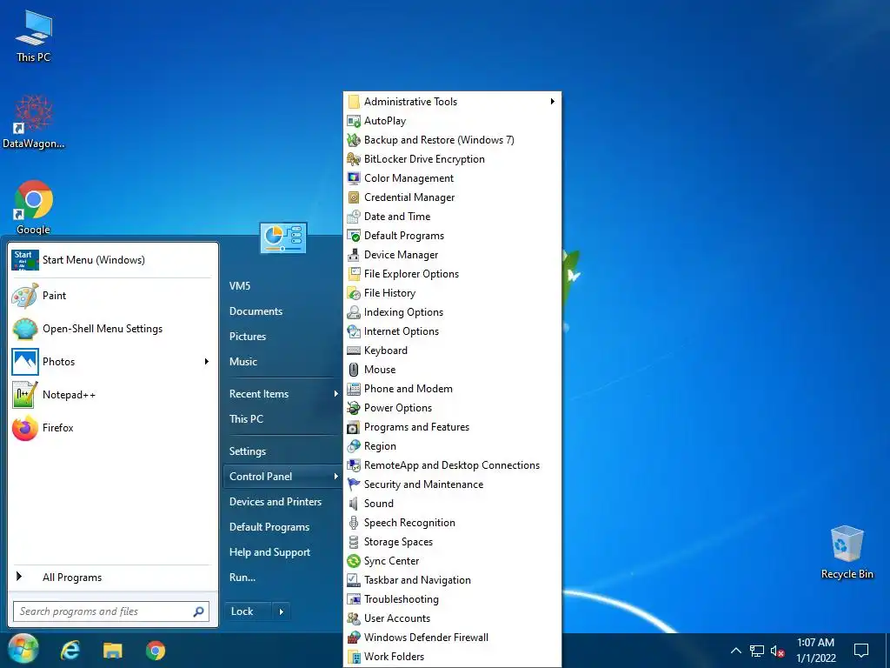Image resolution: width=890 pixels, height=668 pixels.
Task: Select Security and Maintenance
Action: click(452, 484)
